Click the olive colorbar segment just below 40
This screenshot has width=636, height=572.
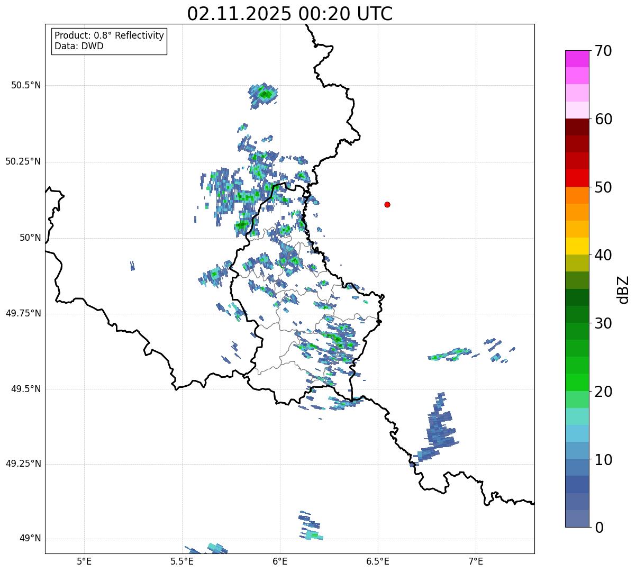click(x=577, y=264)
